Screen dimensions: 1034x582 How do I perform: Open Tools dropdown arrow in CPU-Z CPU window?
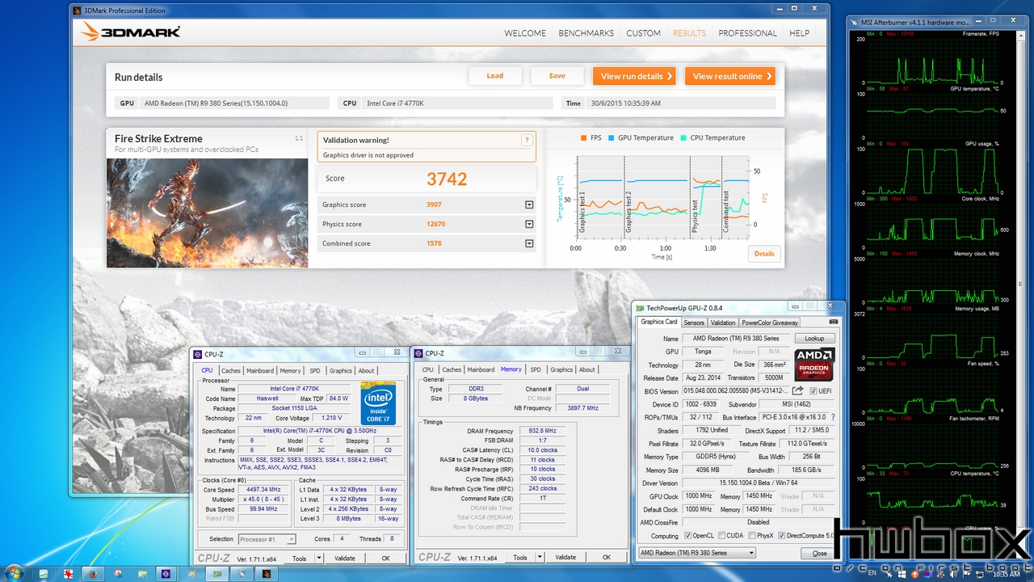[x=319, y=558]
